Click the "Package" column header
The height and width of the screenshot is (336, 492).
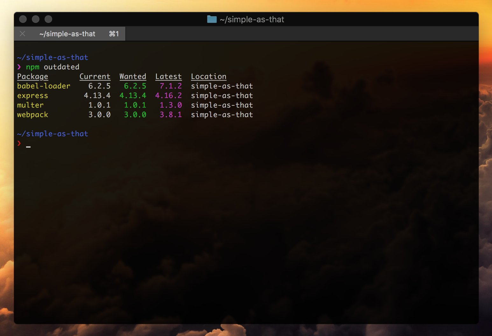point(32,77)
